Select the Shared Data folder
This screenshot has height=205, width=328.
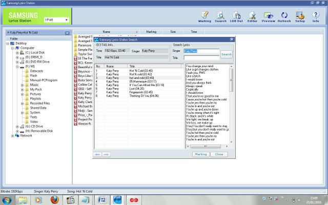(x=38, y=108)
